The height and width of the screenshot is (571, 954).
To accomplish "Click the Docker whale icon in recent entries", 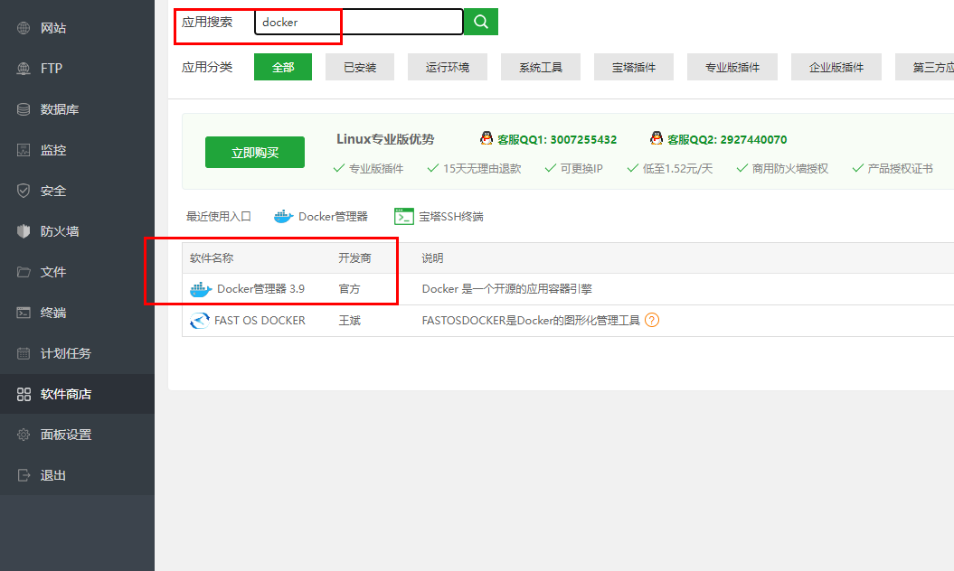I will click(x=284, y=217).
